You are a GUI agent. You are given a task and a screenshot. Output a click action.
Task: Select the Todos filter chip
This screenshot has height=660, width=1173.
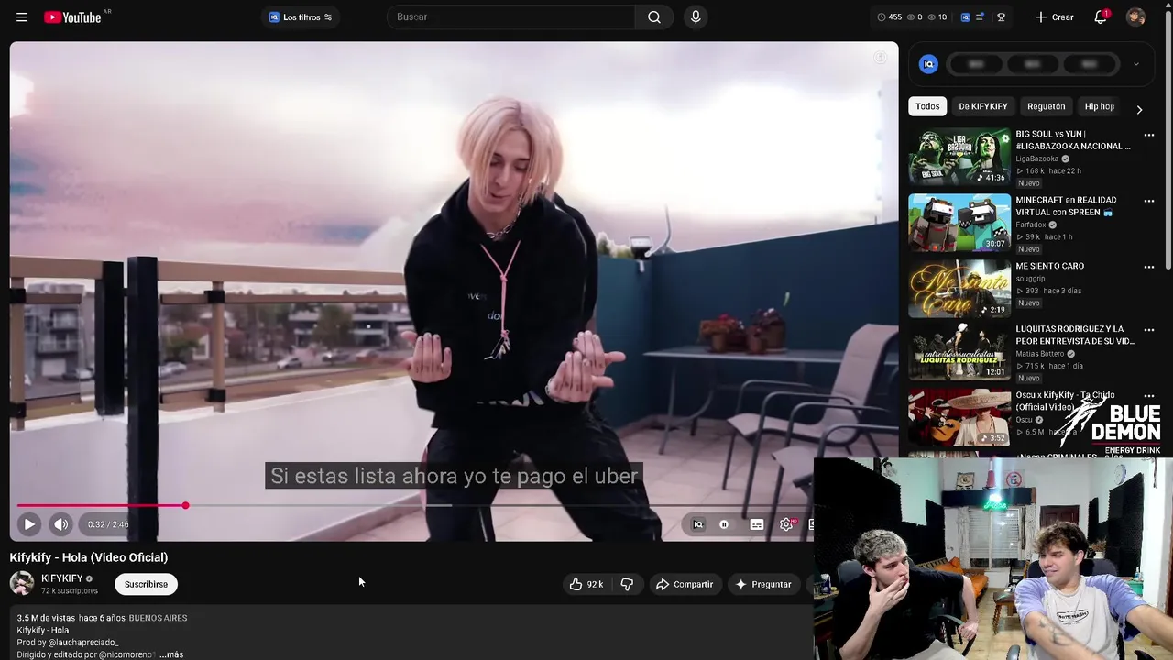pos(927,106)
